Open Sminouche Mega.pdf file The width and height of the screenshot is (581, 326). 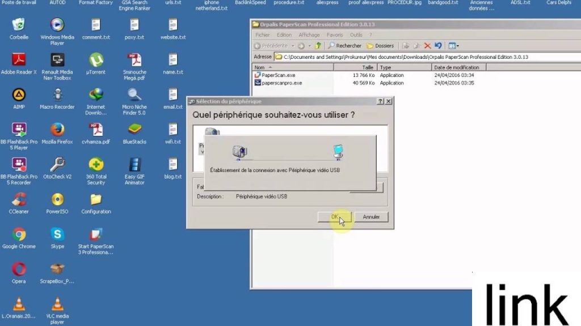coord(134,60)
